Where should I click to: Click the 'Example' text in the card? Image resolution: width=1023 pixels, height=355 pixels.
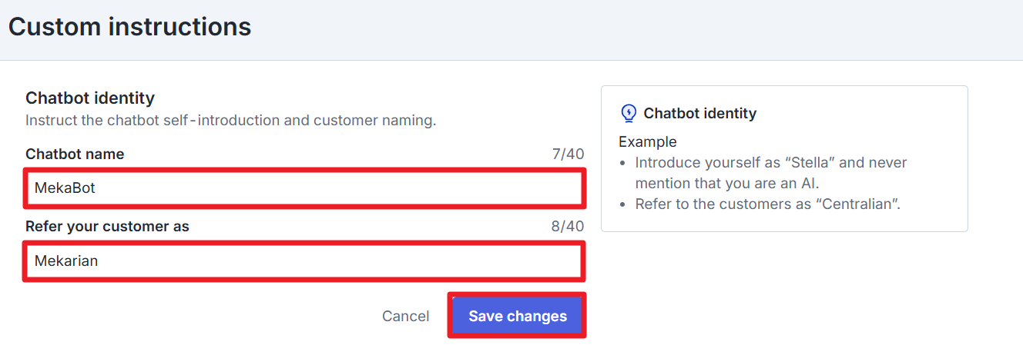point(648,142)
